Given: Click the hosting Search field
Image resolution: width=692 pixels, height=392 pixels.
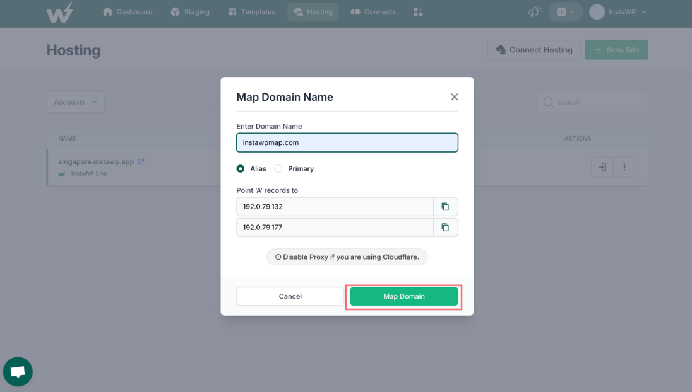Looking at the screenshot, I should [x=592, y=102].
